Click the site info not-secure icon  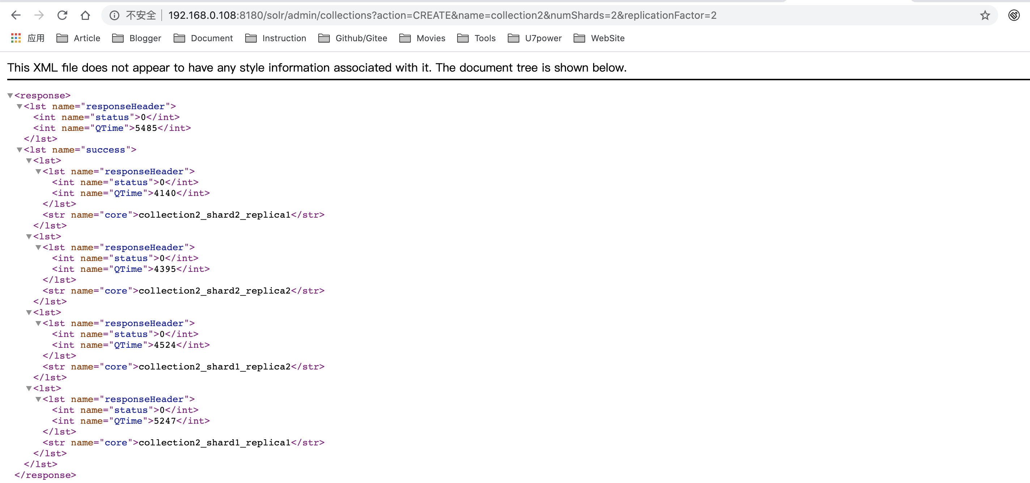click(114, 15)
